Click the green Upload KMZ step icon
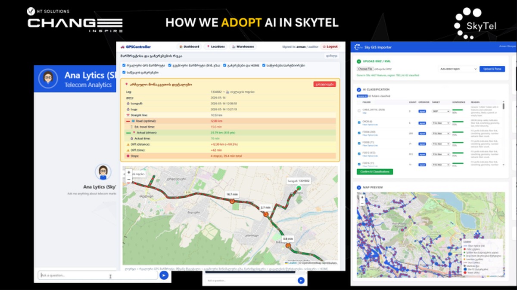This screenshot has width=517, height=290. (x=359, y=61)
